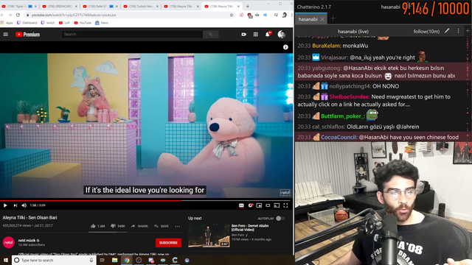472x265 pixels.
Task: Open the YouTube account avatar menu
Action: 282,35
